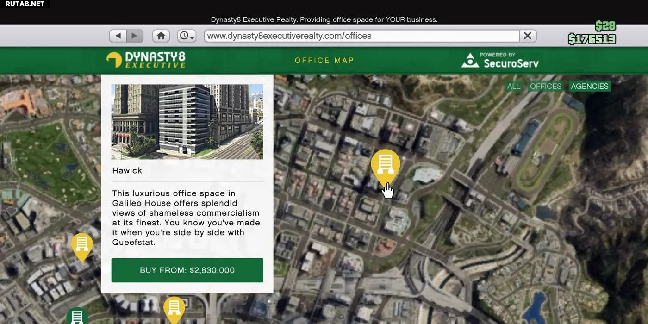Click the Dynasty8 Executive logo

tap(146, 60)
